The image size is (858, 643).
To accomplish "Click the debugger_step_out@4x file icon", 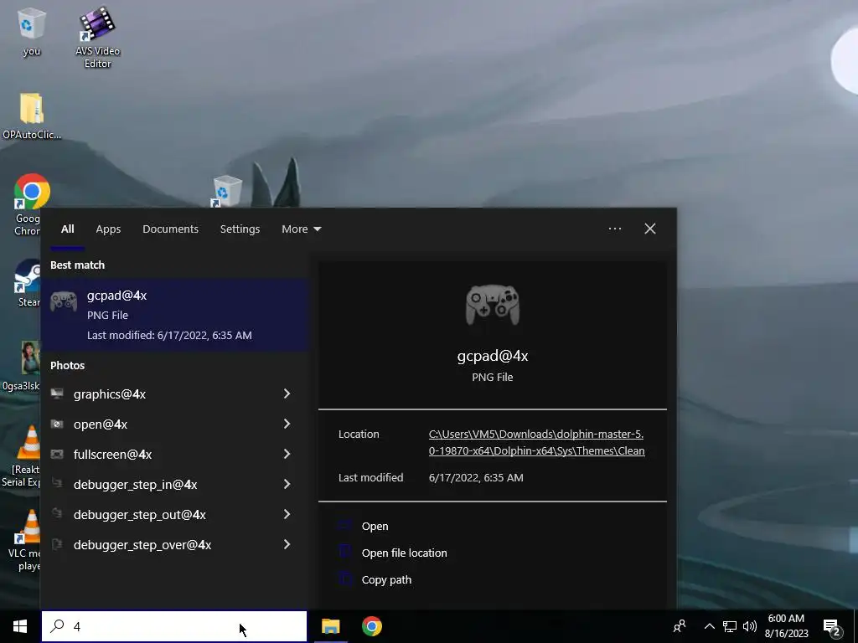I will click(x=57, y=513).
